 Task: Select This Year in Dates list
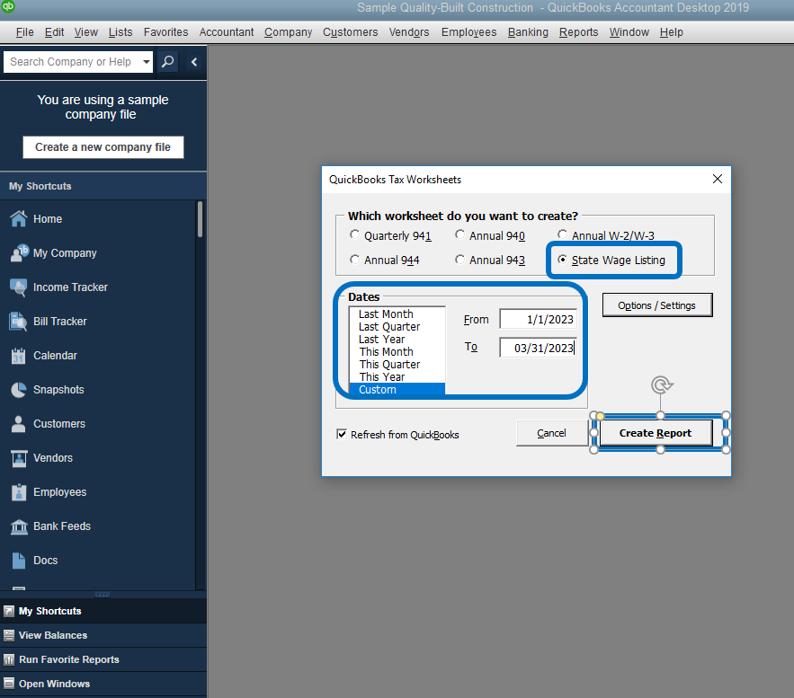point(397,377)
